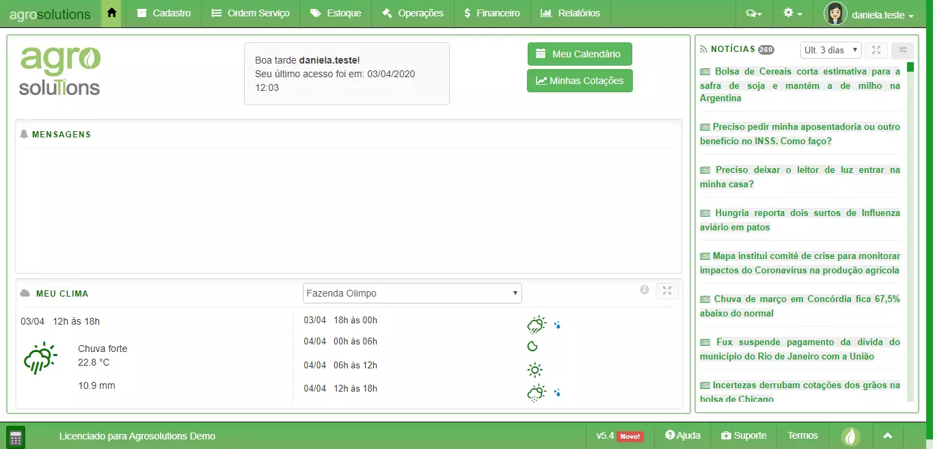The image size is (933, 449).
Task: Click the info icon in Meu Clima
Action: coord(644,290)
